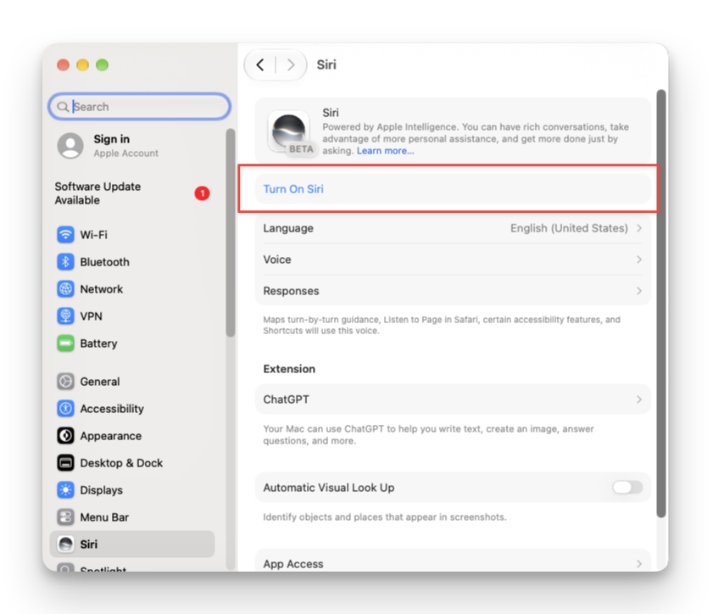Click the Appearance icon
The height and width of the screenshot is (614, 713).
pos(65,436)
